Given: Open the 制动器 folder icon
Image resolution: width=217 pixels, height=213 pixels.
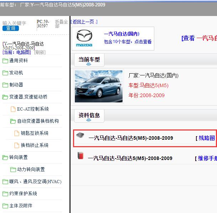Looking at the screenshot, I should tap(5, 85).
